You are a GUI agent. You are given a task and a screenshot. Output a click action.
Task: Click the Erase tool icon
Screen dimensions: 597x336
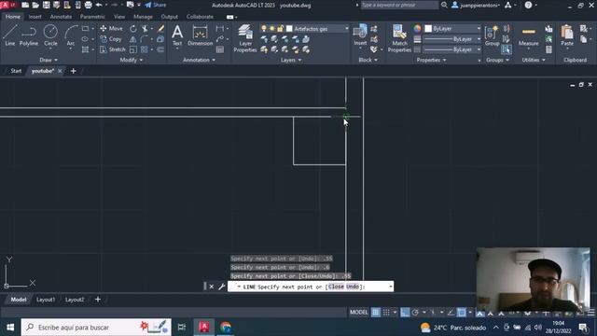click(160, 29)
